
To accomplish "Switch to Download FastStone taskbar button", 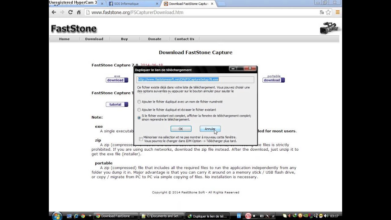I will 116,216.
